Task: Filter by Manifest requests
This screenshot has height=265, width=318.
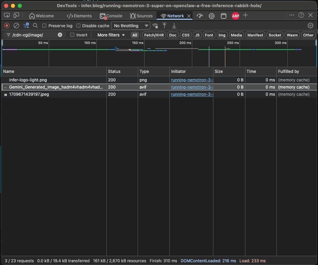Action: (x=255, y=35)
